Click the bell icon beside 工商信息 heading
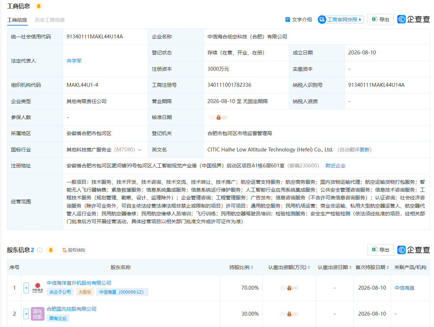Viewport: 434px width, 327px height. 39,6
